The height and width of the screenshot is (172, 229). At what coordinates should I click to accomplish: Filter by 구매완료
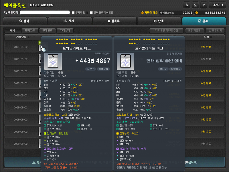[x=47, y=31]
